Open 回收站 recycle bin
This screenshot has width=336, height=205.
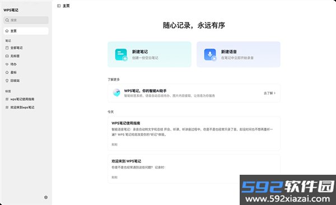pos(15,81)
